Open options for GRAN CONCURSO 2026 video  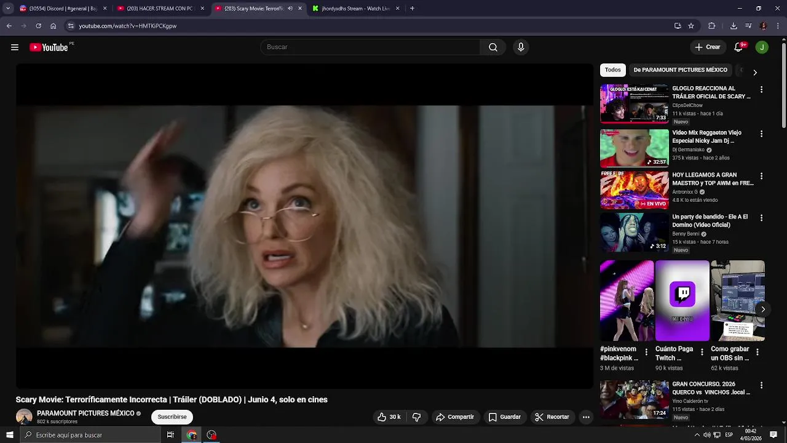pos(761,385)
